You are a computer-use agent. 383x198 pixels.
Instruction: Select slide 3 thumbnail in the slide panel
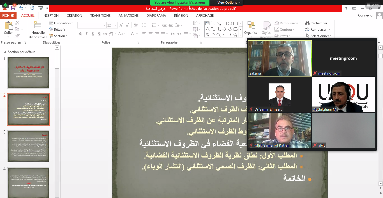28,147
